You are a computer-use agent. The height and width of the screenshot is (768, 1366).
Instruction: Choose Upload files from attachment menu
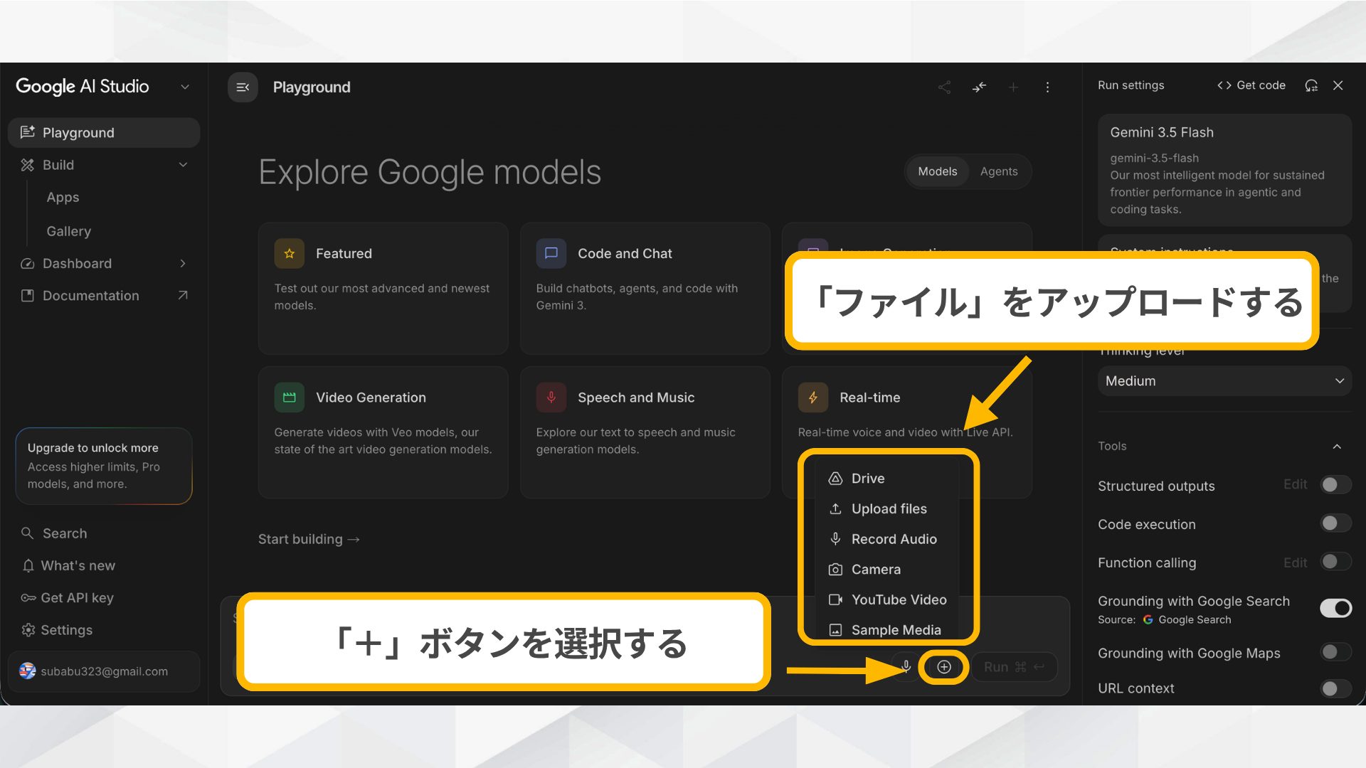[886, 509]
